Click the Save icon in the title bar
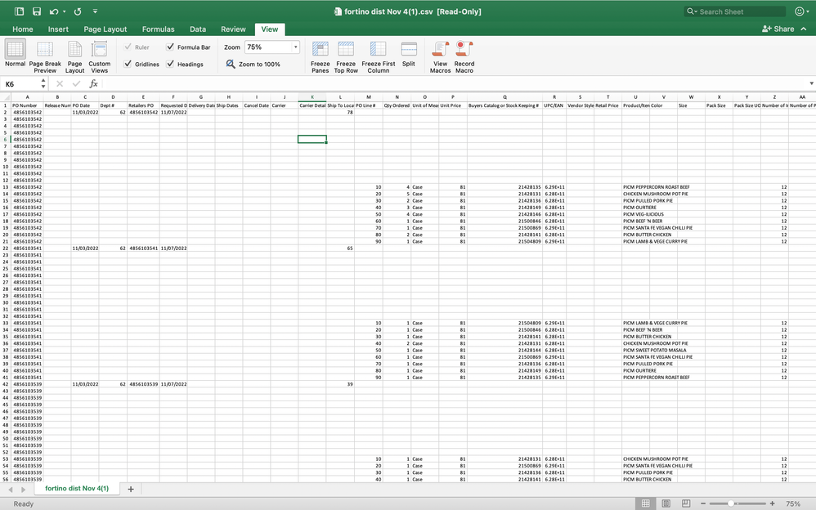The height and width of the screenshot is (510, 816). (37, 11)
